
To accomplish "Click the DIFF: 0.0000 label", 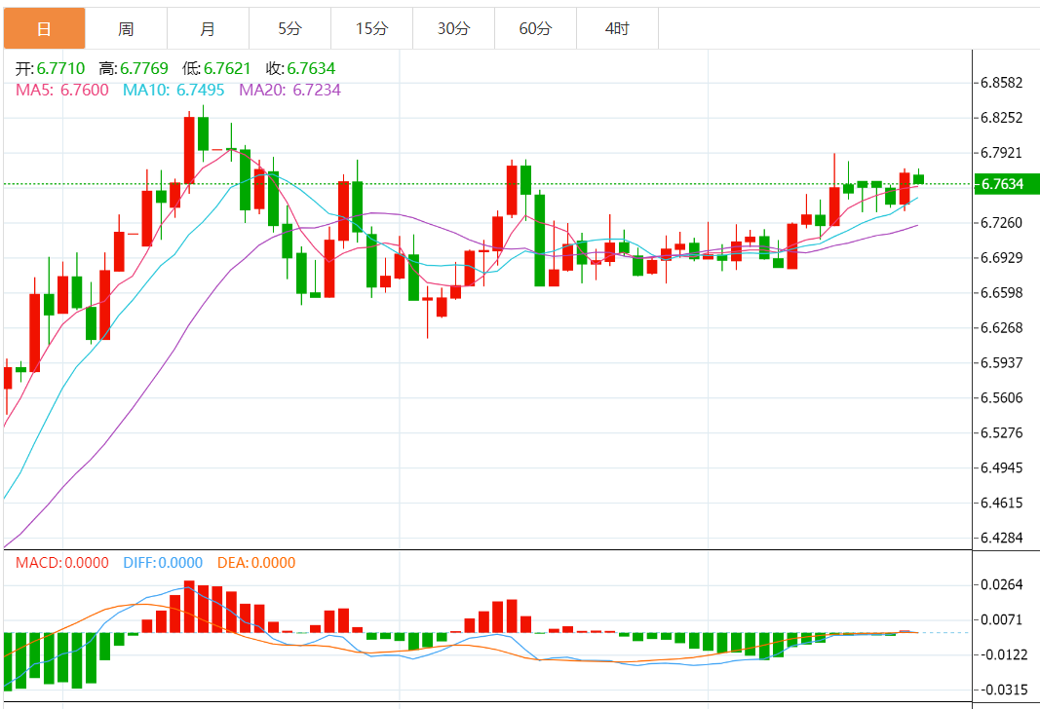I will 163,563.
